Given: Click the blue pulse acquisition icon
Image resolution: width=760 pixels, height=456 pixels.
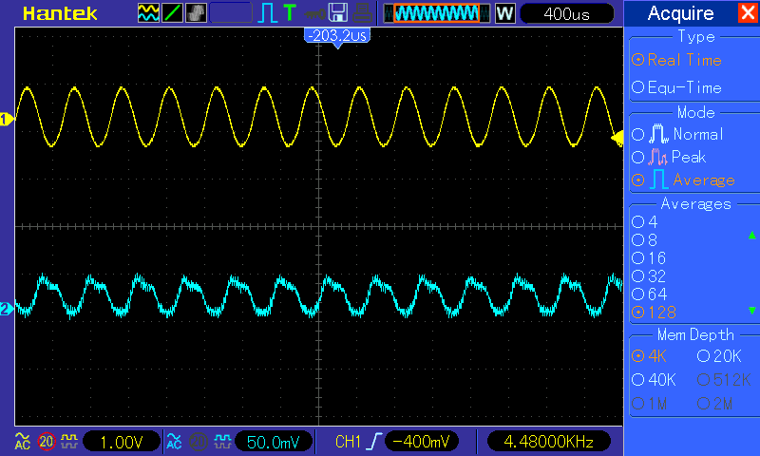Looking at the screenshot, I should point(267,13).
